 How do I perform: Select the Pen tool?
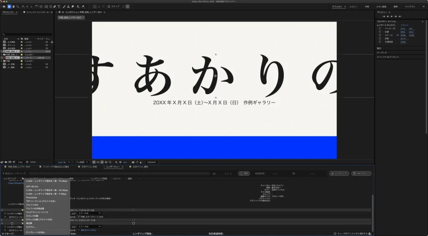(x=55, y=7)
